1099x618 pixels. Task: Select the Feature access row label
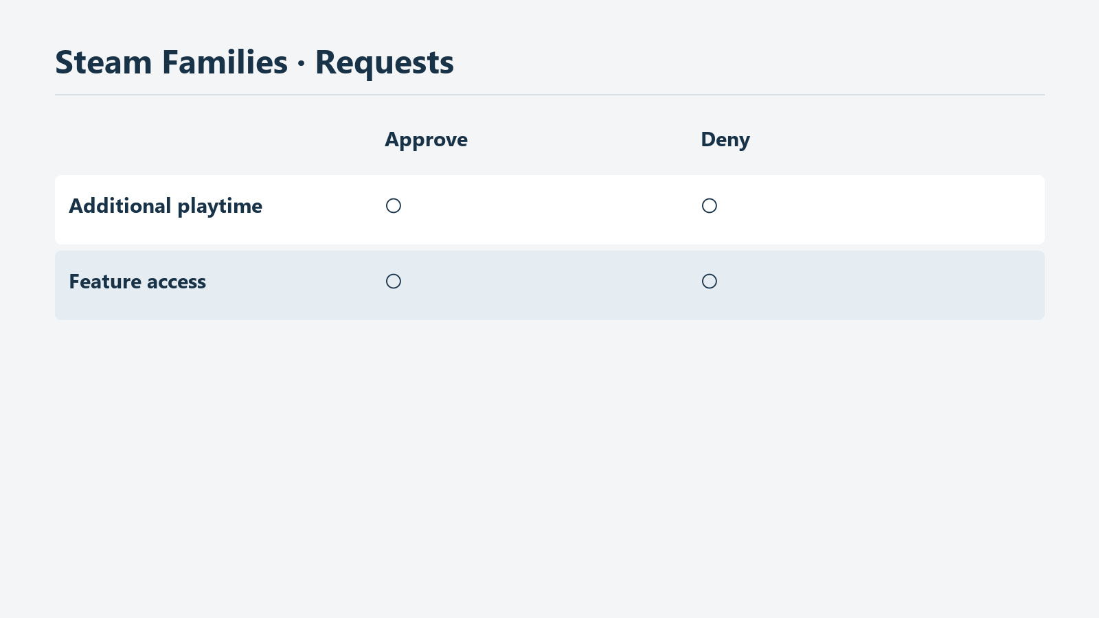(x=137, y=282)
